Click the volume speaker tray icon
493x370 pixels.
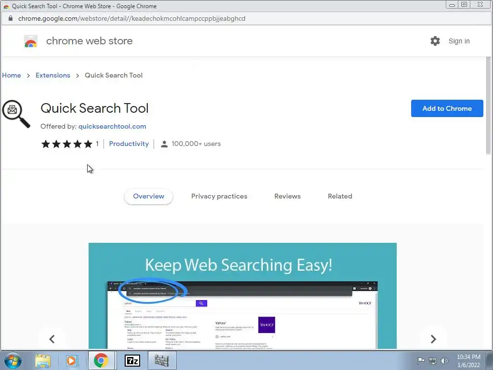[x=444, y=361]
